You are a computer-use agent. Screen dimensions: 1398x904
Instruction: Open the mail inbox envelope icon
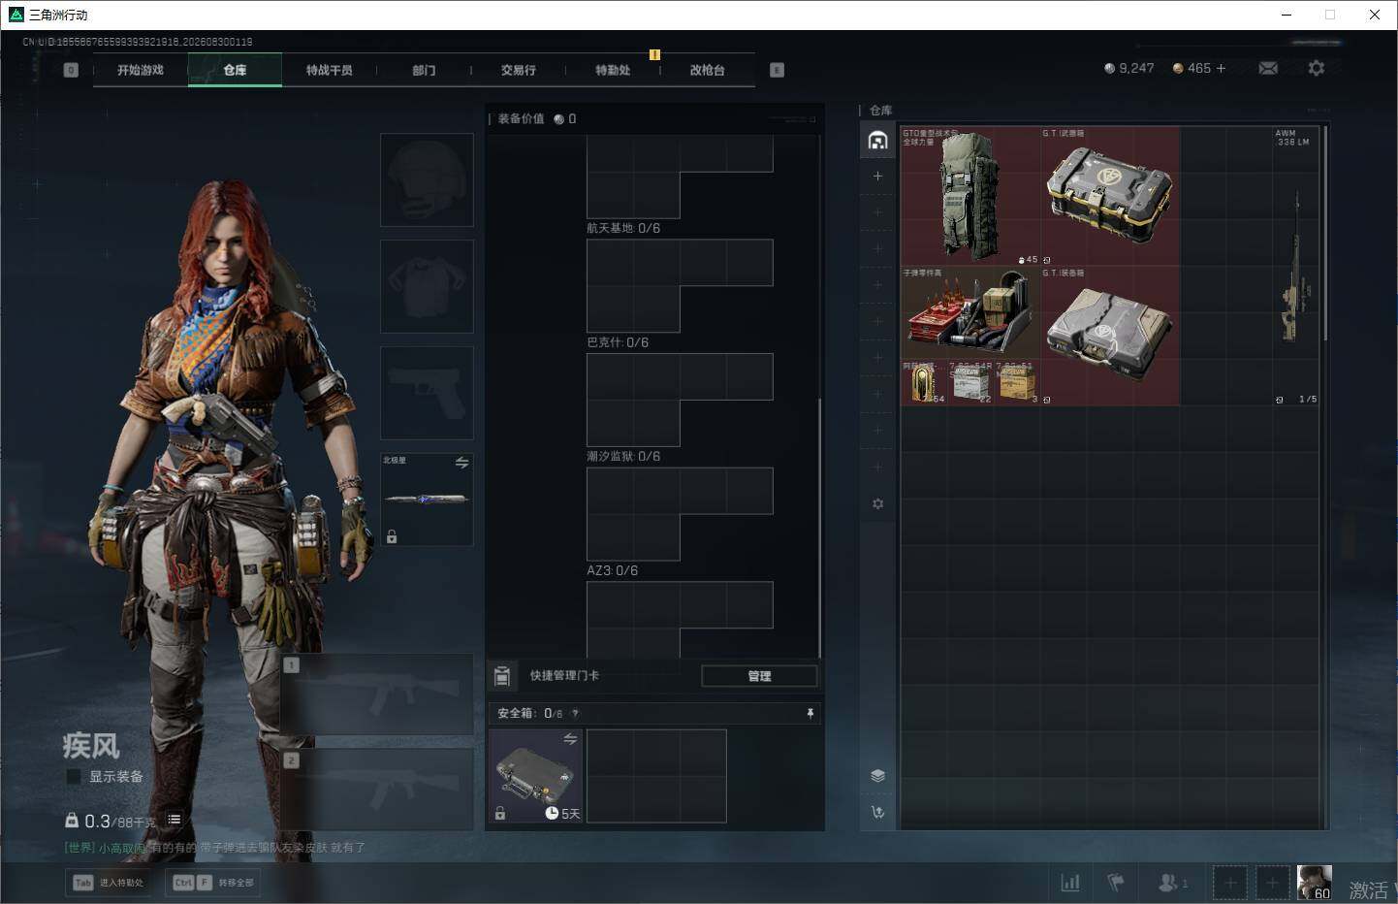(x=1268, y=68)
